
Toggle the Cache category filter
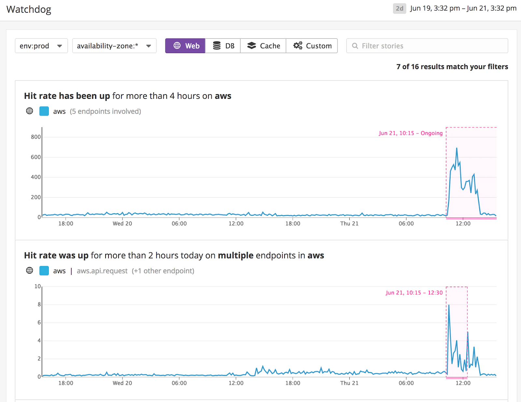(x=263, y=46)
